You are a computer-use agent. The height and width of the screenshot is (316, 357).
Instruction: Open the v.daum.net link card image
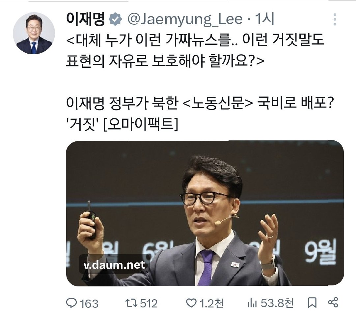click(x=205, y=213)
